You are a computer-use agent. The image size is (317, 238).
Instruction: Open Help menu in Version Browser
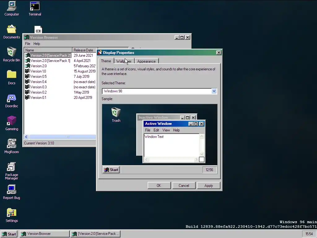point(37,44)
